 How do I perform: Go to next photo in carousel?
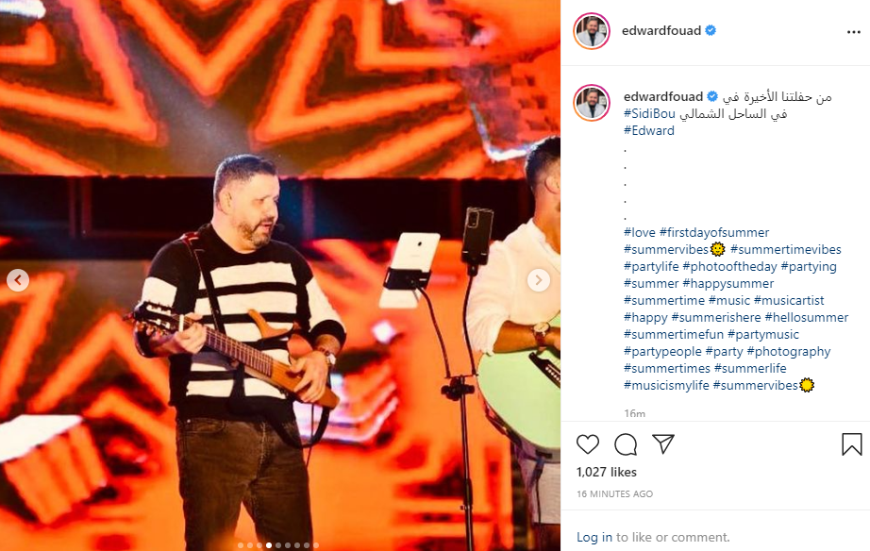coord(538,279)
